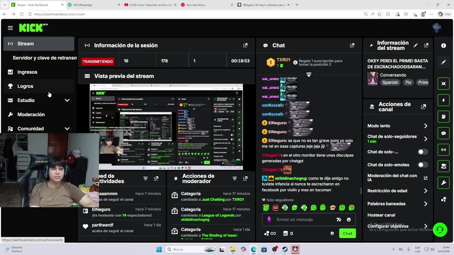Expand the Comunidad sidebar section

pos(67,129)
